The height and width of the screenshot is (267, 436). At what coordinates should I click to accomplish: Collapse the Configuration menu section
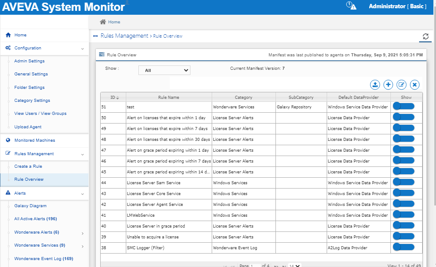[82, 49]
